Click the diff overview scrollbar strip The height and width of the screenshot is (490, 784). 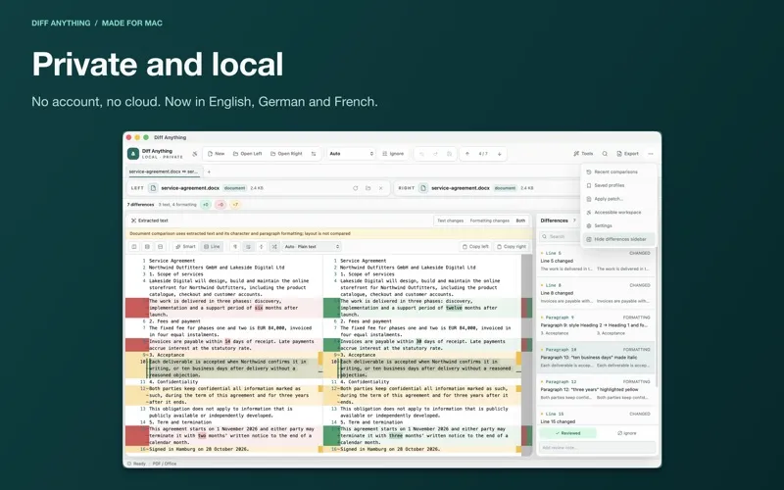tap(526, 355)
